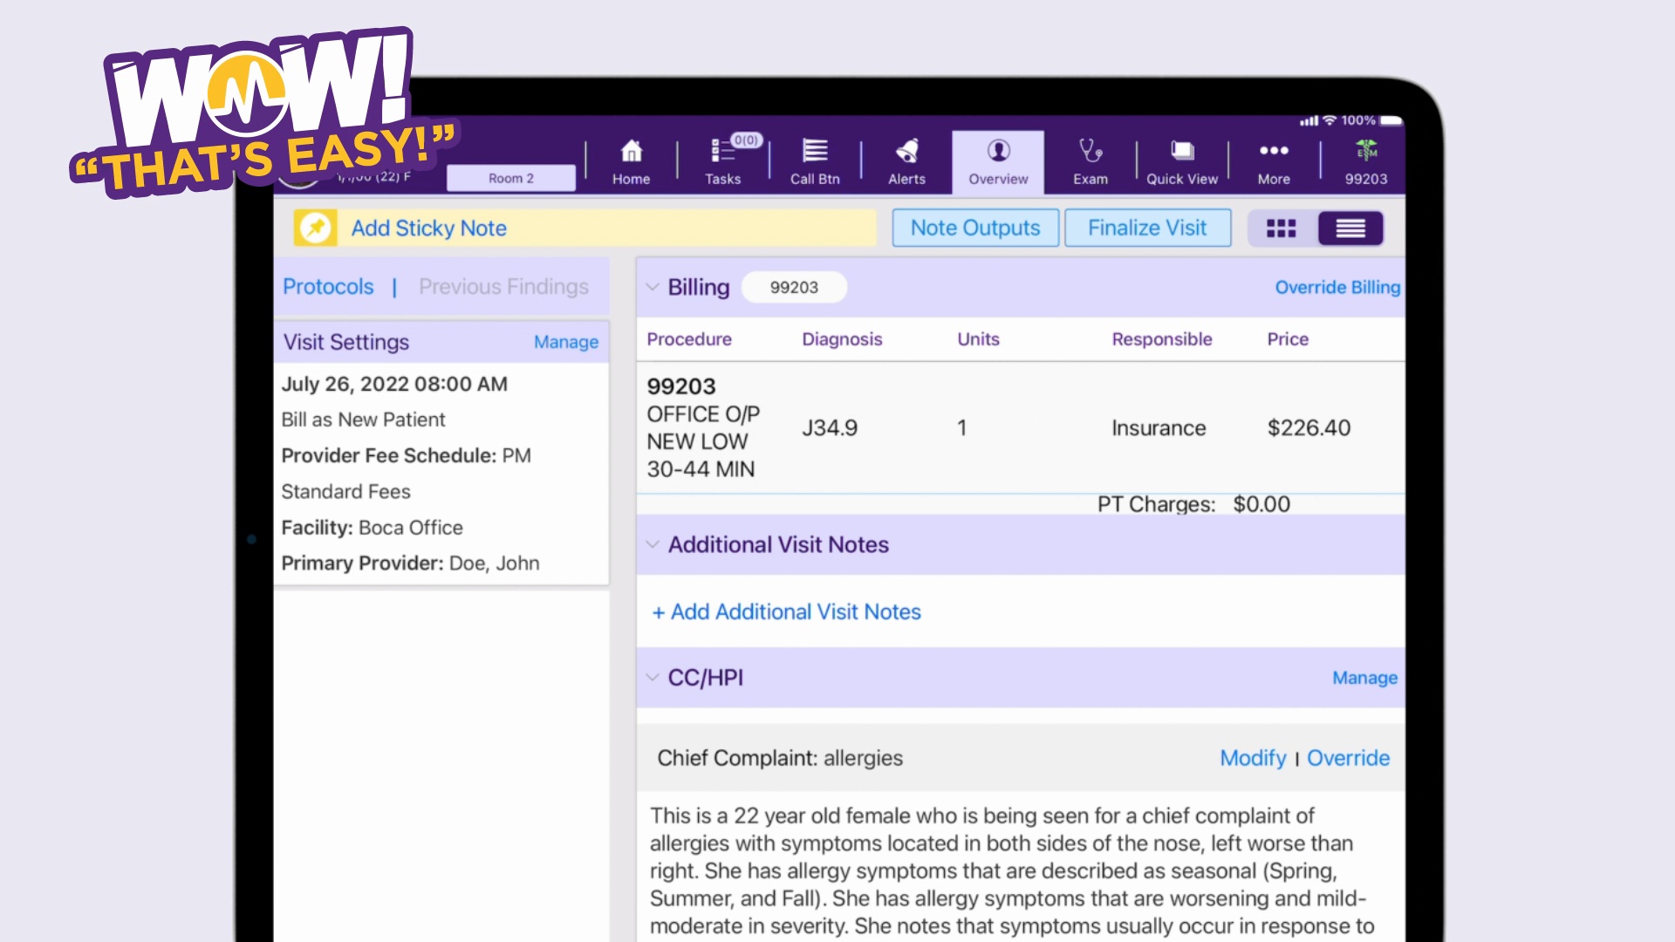Click the Finalize Visit button
This screenshot has width=1675, height=942.
tap(1147, 228)
